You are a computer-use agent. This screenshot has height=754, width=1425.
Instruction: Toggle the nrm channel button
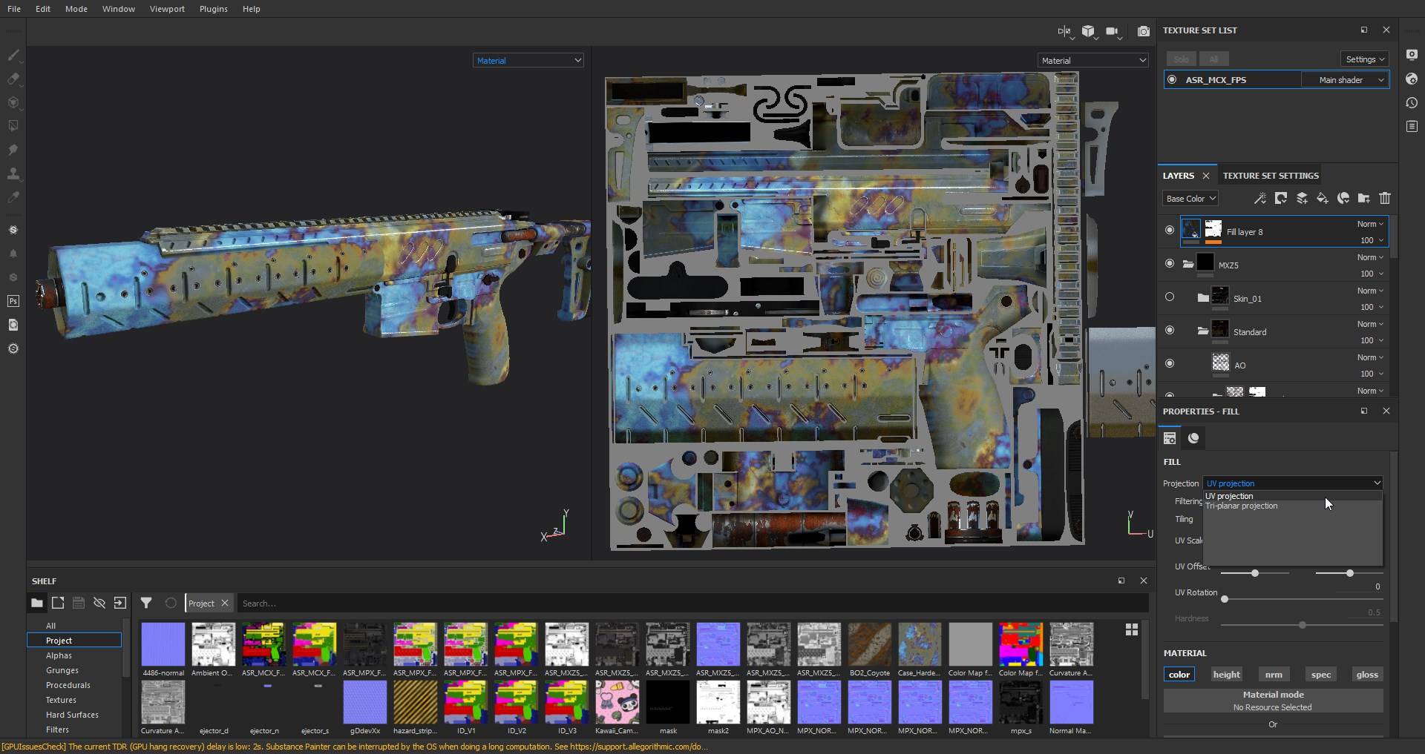(x=1274, y=675)
